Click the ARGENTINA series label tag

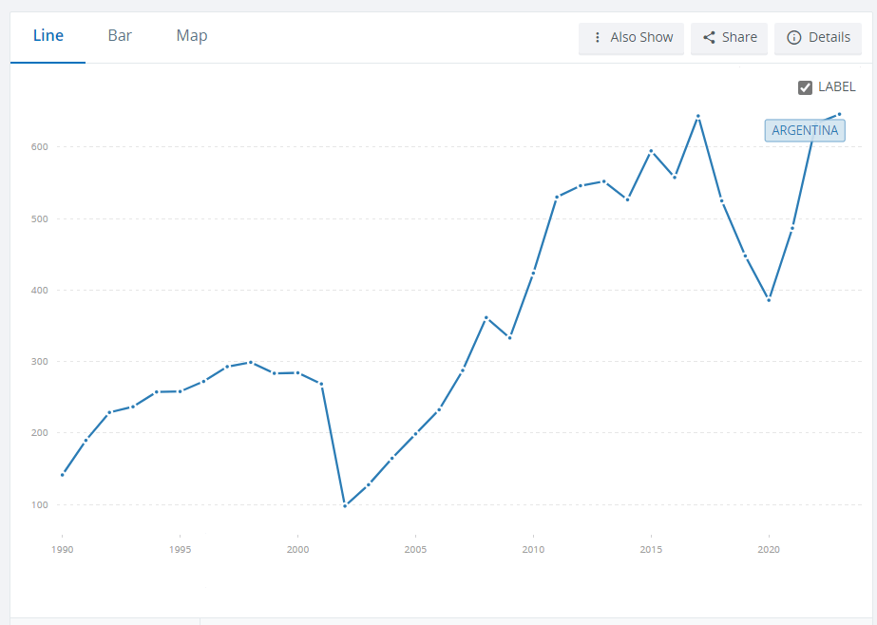805,131
